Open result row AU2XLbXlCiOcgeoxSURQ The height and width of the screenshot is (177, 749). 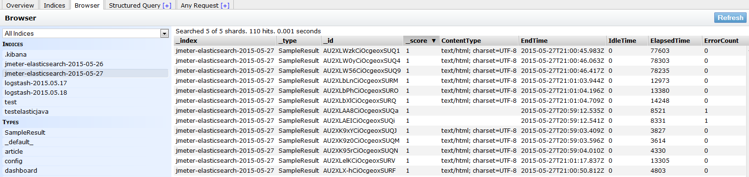460,100
